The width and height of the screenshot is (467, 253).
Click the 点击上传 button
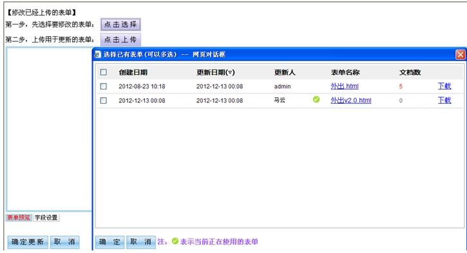[120, 39]
